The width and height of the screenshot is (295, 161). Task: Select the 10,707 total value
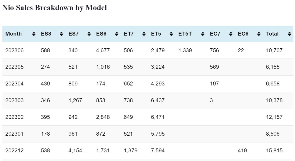[x=274, y=50]
